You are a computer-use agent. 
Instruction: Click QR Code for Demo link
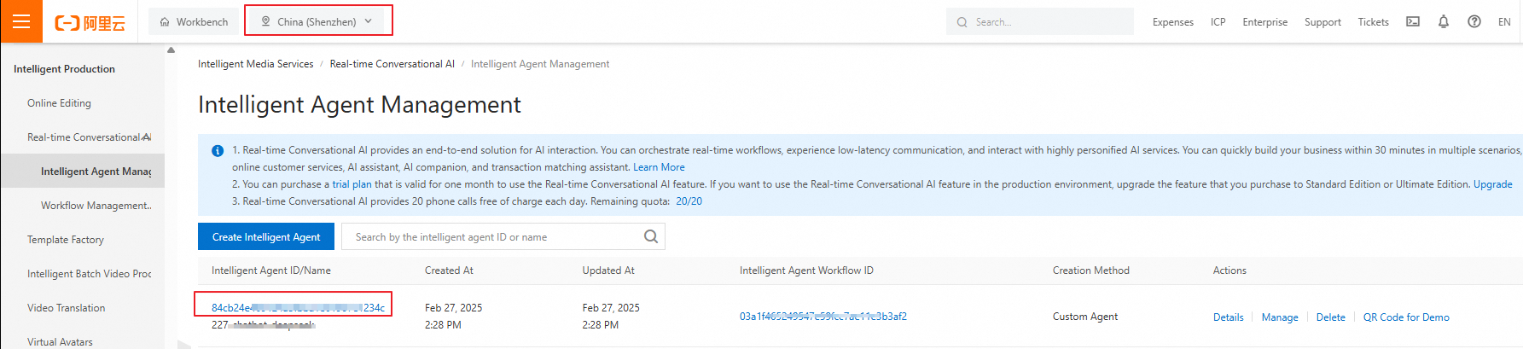[x=1405, y=317]
